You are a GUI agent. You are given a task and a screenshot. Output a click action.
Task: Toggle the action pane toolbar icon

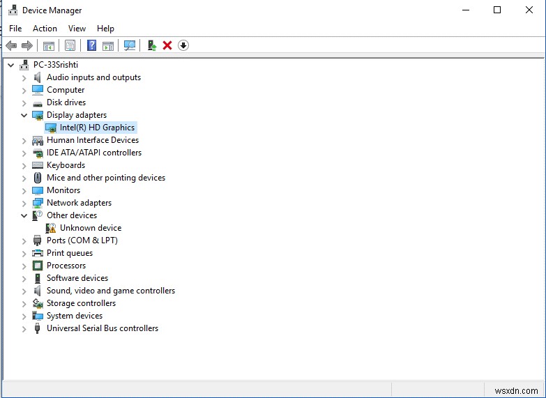[108, 45]
